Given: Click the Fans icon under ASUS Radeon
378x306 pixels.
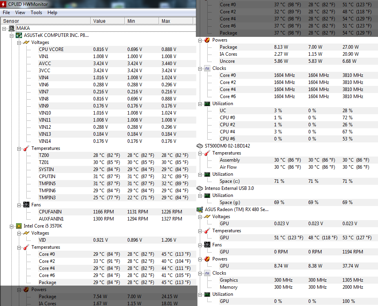Looking at the screenshot, I should [x=207, y=245].
